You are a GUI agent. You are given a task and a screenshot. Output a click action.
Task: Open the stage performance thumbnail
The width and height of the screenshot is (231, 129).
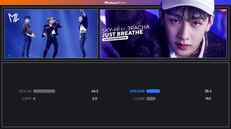click(x=51, y=34)
